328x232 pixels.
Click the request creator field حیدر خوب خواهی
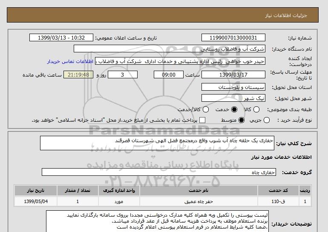tap(180, 61)
